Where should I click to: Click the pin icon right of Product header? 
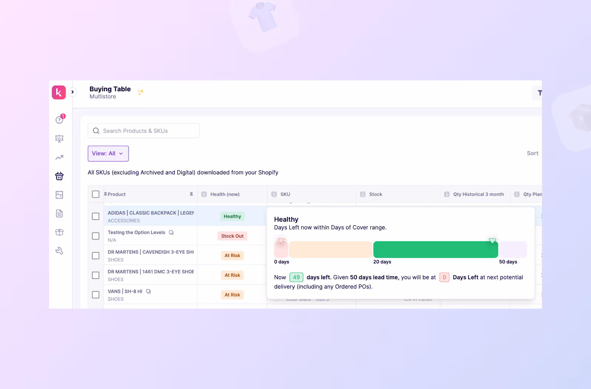pyautogui.click(x=191, y=194)
